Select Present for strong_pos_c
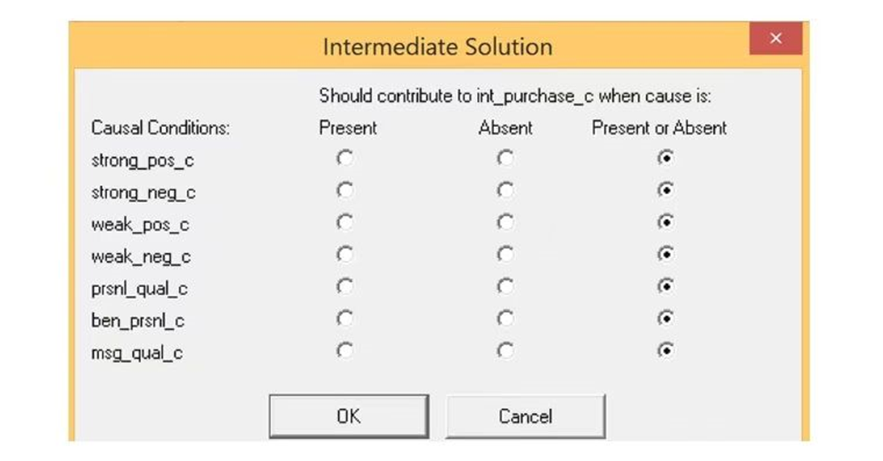The image size is (883, 461). (x=344, y=158)
